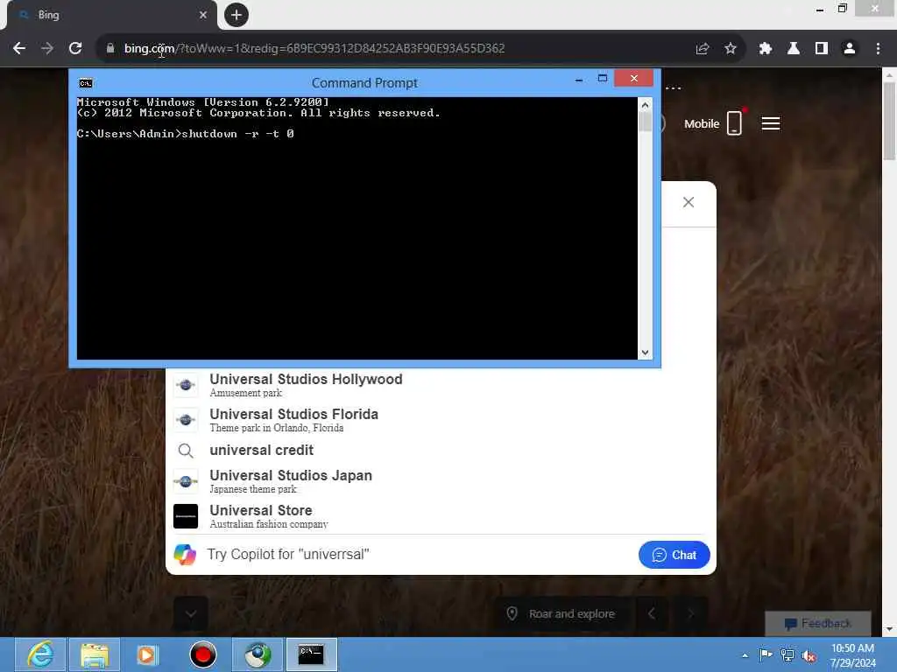The height and width of the screenshot is (672, 897).
Task: Click the share page icon
Action: 703,49
